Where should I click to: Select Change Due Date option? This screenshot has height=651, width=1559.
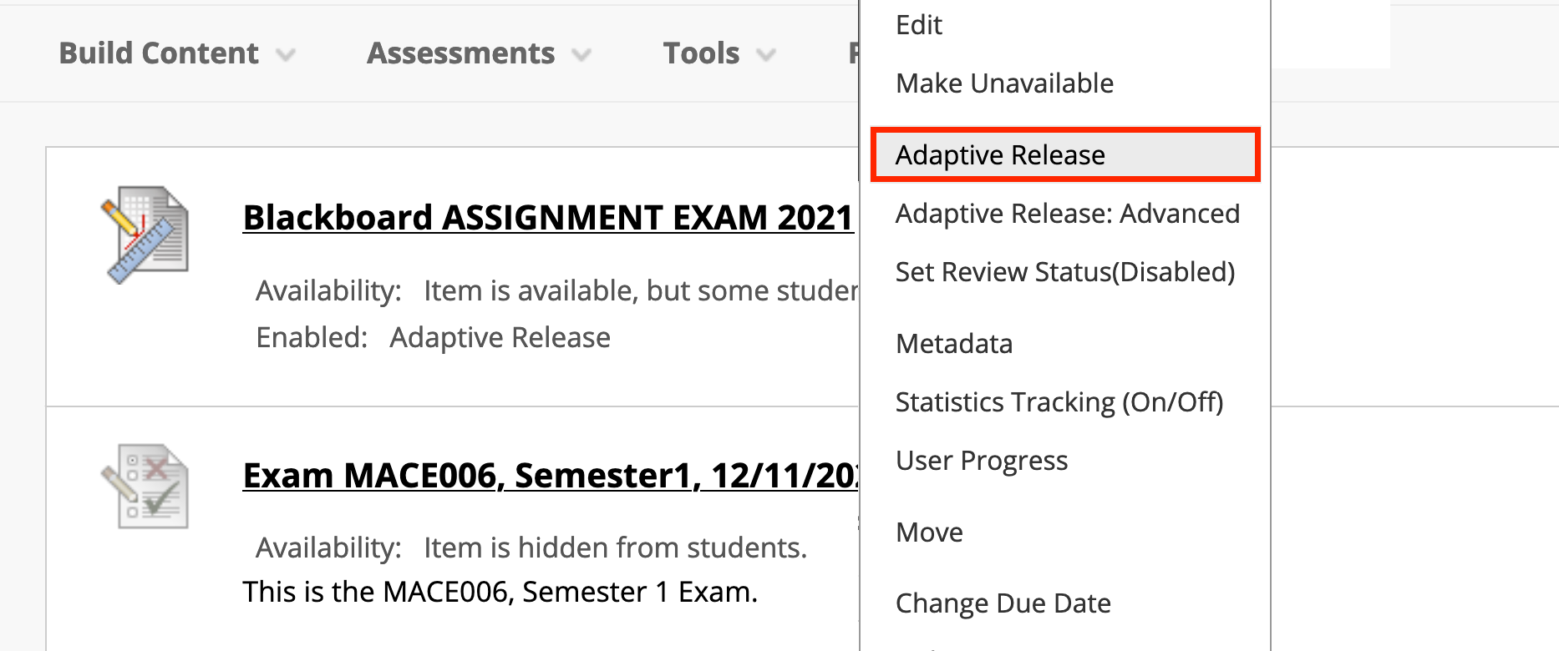coord(1003,603)
